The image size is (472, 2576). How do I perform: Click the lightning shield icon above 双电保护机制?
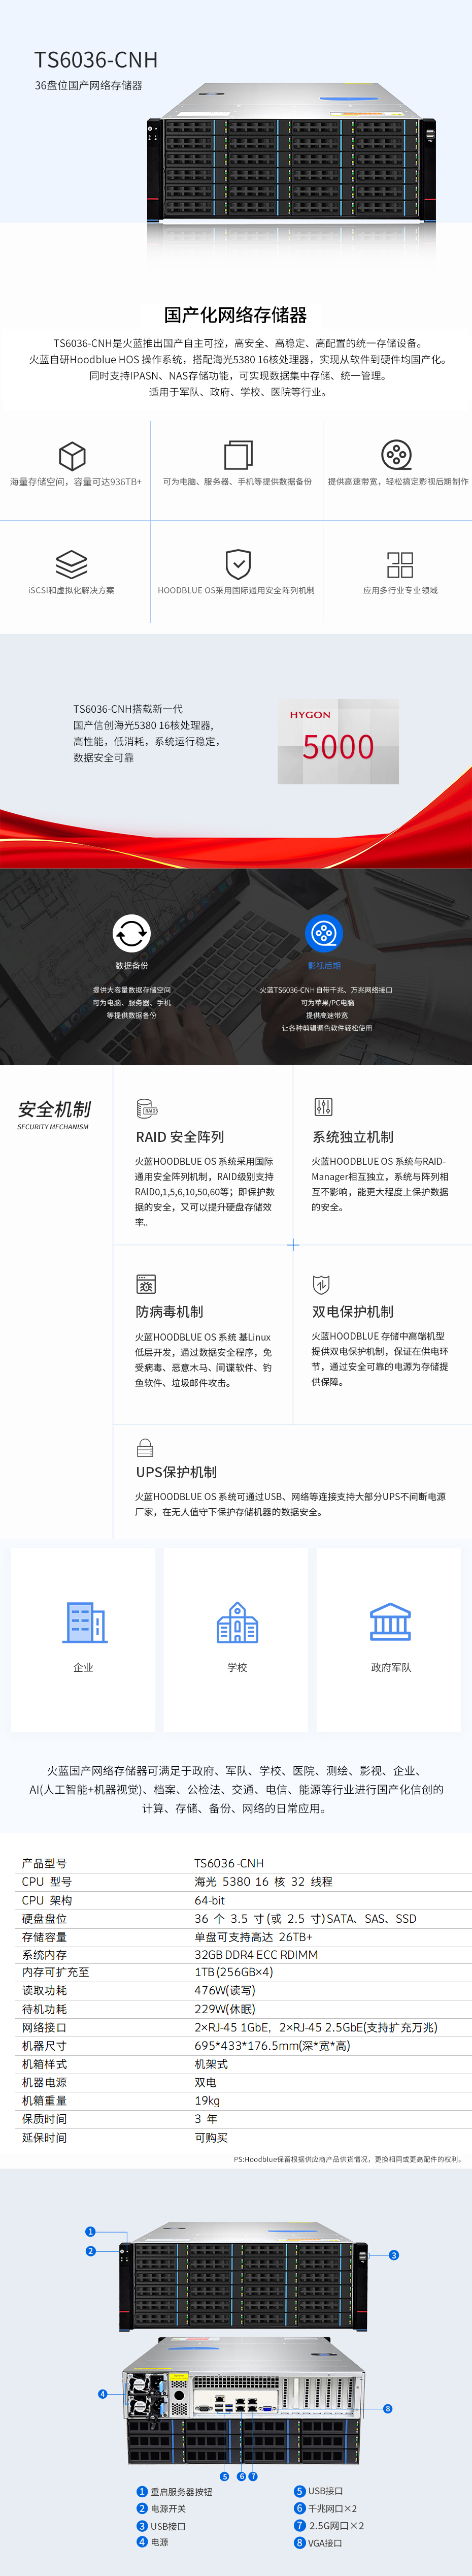pos(321,1284)
